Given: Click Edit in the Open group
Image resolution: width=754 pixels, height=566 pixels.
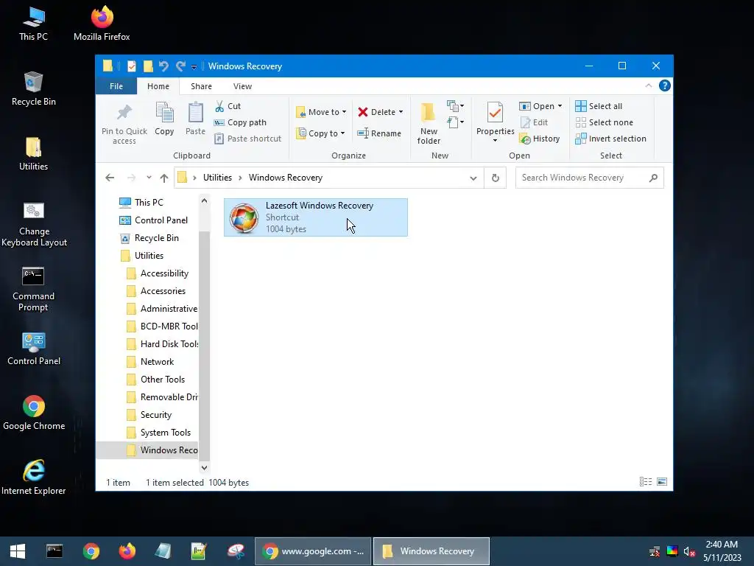Looking at the screenshot, I should point(534,122).
